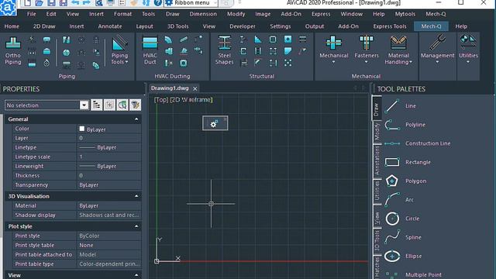The height and width of the screenshot is (279, 496).
Task: Switch to the Express Tools ribbon tab
Action: pos(390,26)
